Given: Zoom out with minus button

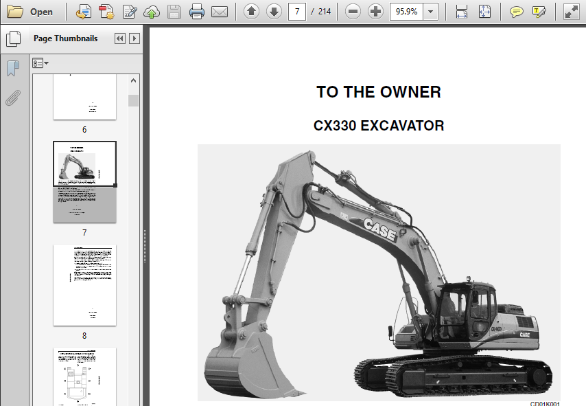Looking at the screenshot, I should pos(353,12).
